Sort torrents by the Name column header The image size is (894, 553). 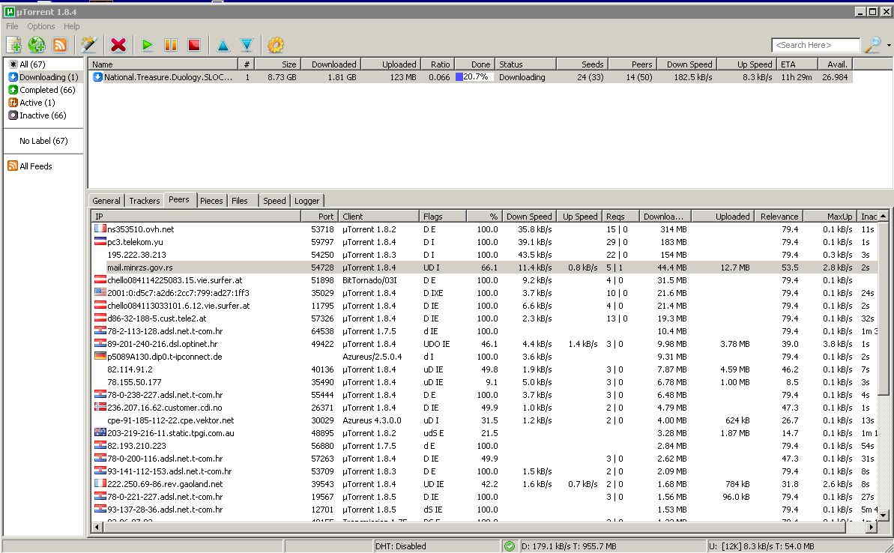163,64
